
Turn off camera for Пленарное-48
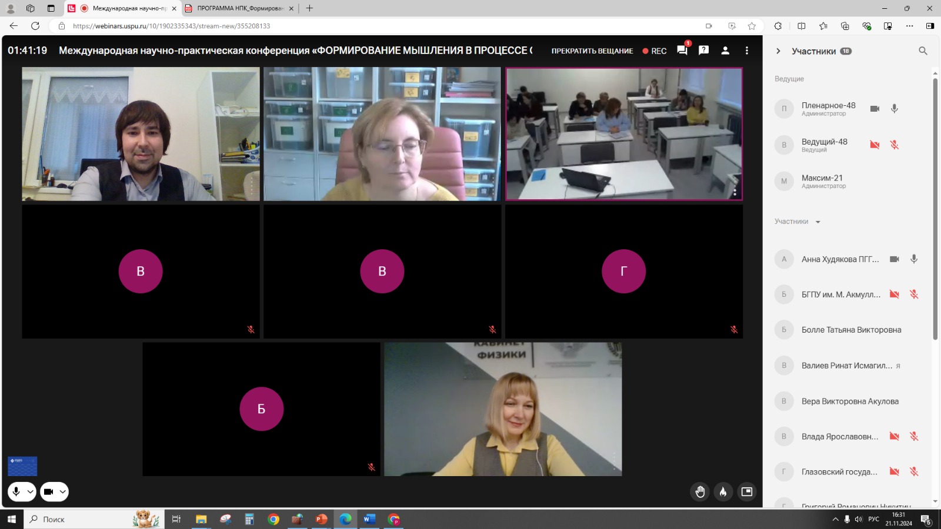[x=875, y=109]
